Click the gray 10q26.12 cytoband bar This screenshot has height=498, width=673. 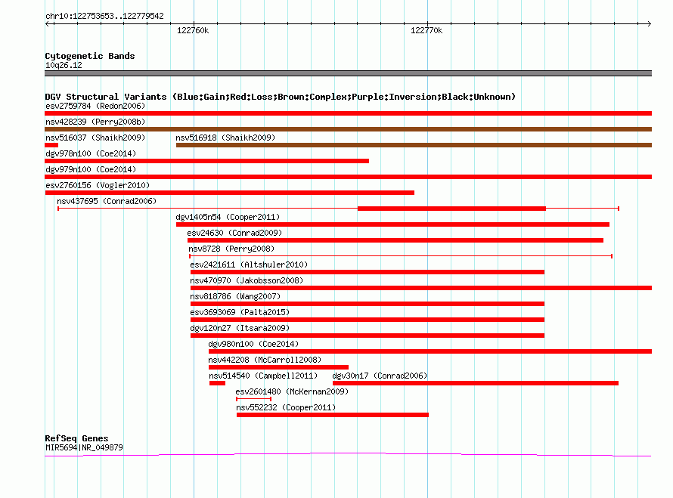coord(348,73)
